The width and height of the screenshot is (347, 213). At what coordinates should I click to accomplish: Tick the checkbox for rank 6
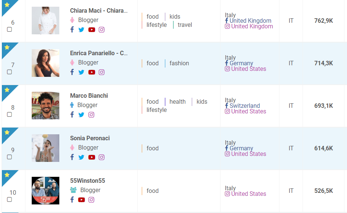[9, 29]
